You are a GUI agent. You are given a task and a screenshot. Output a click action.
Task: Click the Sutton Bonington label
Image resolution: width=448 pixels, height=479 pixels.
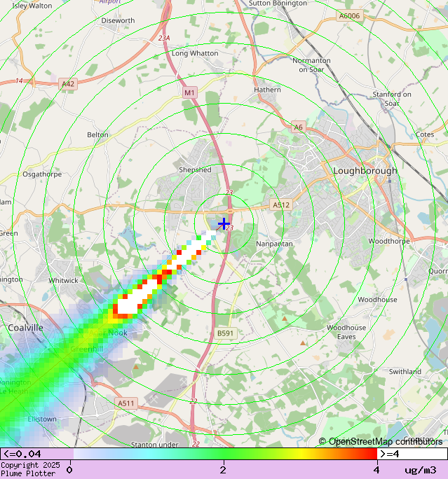278,4
